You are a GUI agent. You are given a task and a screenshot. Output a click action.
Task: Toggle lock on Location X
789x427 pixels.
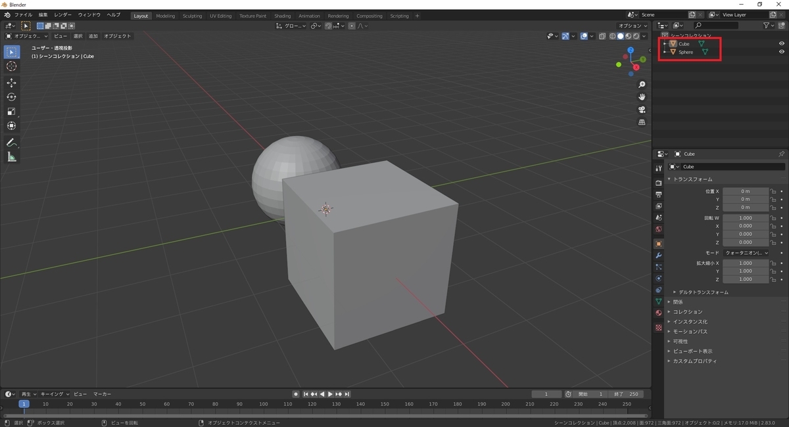point(774,191)
